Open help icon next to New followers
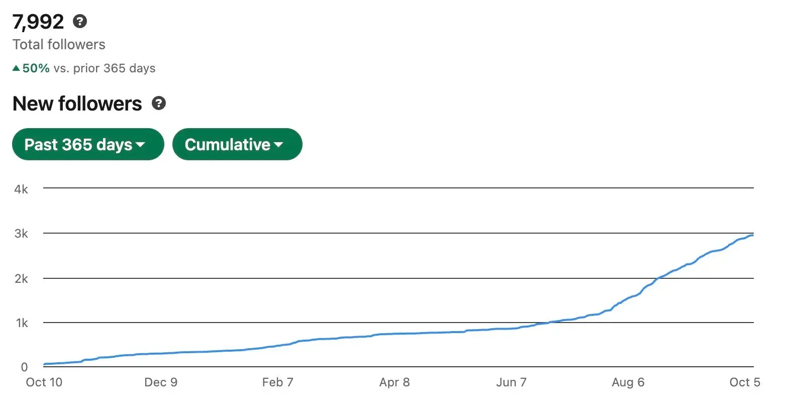This screenshot has width=789, height=416. tap(159, 103)
